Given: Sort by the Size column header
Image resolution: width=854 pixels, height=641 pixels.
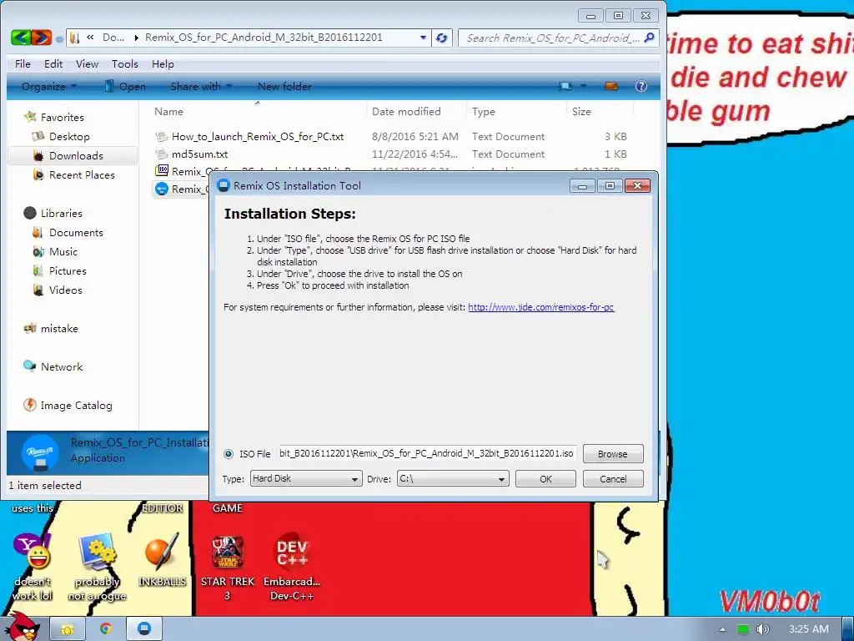Looking at the screenshot, I should coord(581,111).
